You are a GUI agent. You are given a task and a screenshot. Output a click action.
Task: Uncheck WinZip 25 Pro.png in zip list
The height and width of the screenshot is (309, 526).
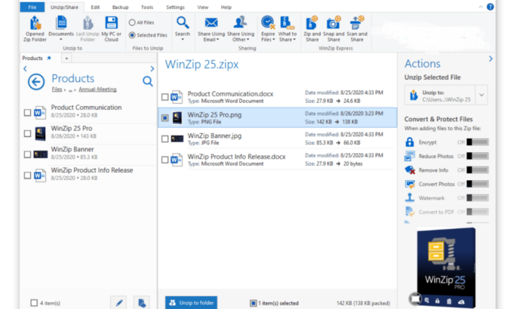coord(165,118)
